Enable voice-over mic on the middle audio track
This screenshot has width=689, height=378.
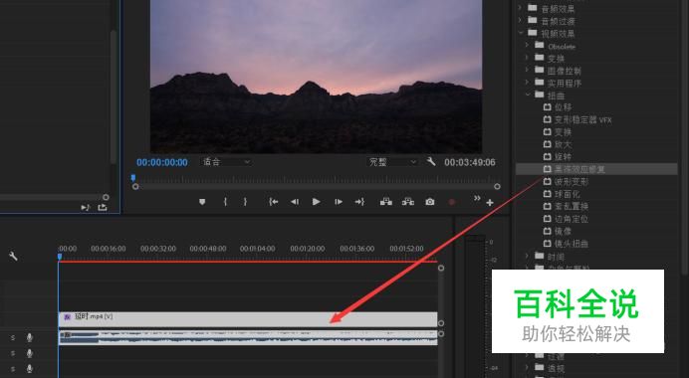pos(30,353)
